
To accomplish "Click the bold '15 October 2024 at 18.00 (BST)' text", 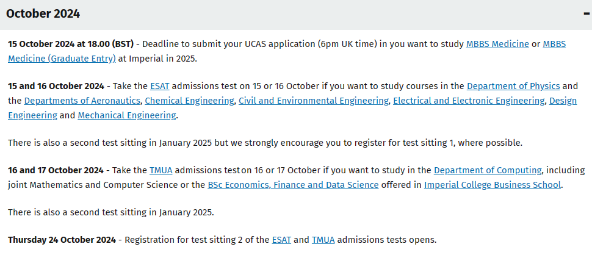I will (71, 44).
